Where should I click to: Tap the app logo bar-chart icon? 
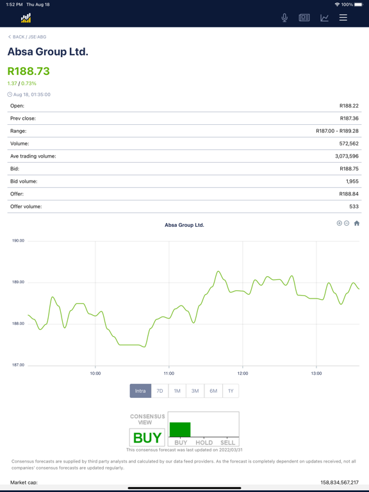point(26,18)
